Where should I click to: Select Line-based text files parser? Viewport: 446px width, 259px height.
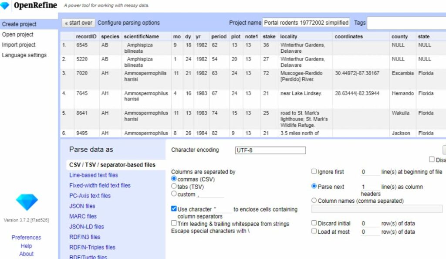click(x=94, y=175)
